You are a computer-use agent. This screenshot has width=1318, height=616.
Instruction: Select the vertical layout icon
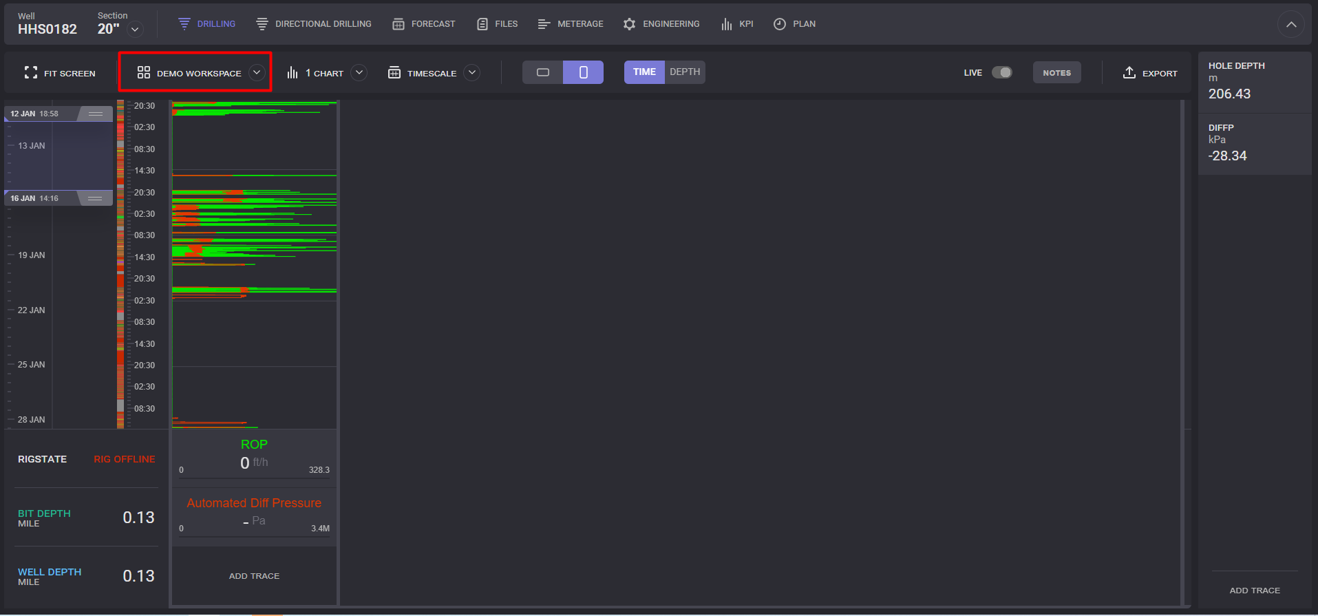click(583, 72)
